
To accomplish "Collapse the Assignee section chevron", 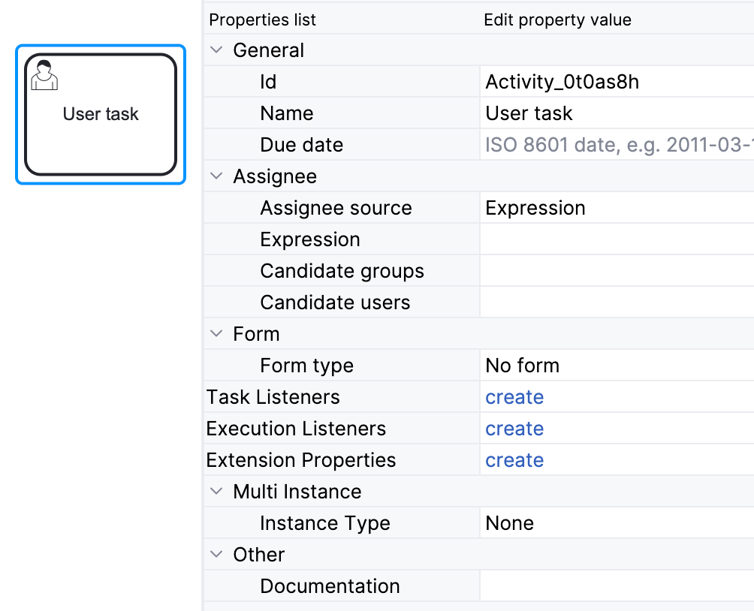I will (x=217, y=176).
